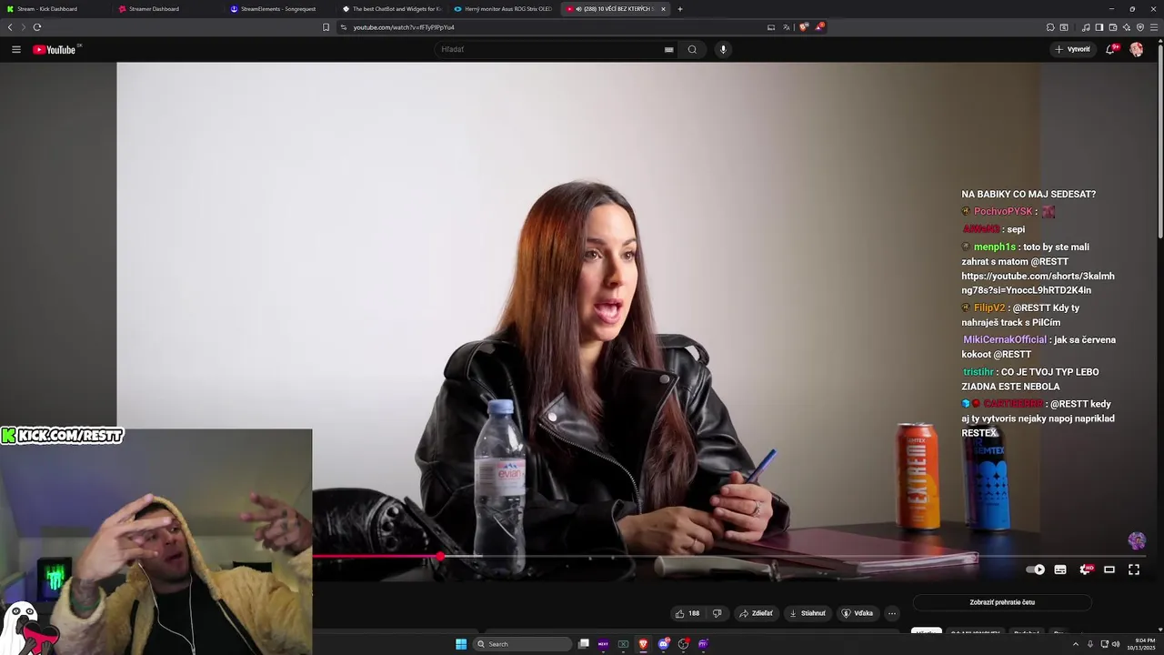Open the Brave playlist music note icon
The width and height of the screenshot is (1164, 655).
coord(1086,27)
